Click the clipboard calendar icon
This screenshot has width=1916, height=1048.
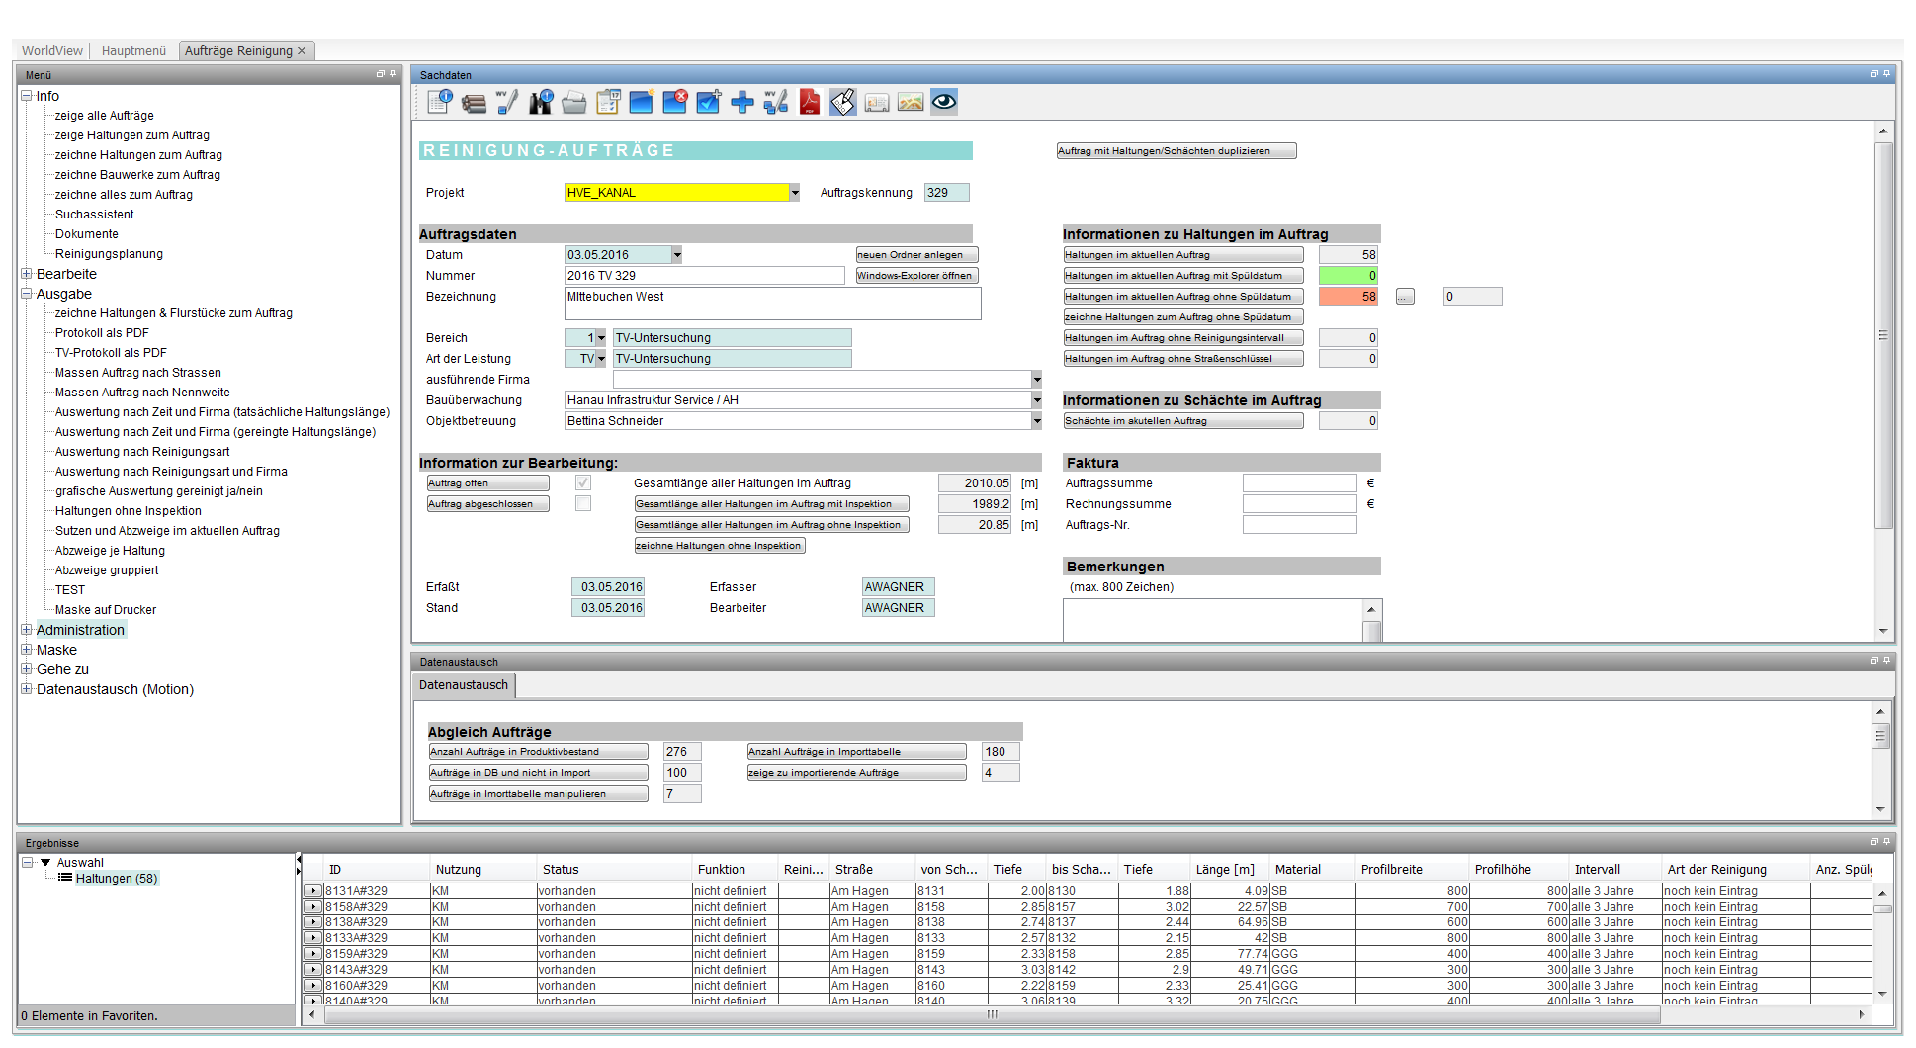click(608, 102)
